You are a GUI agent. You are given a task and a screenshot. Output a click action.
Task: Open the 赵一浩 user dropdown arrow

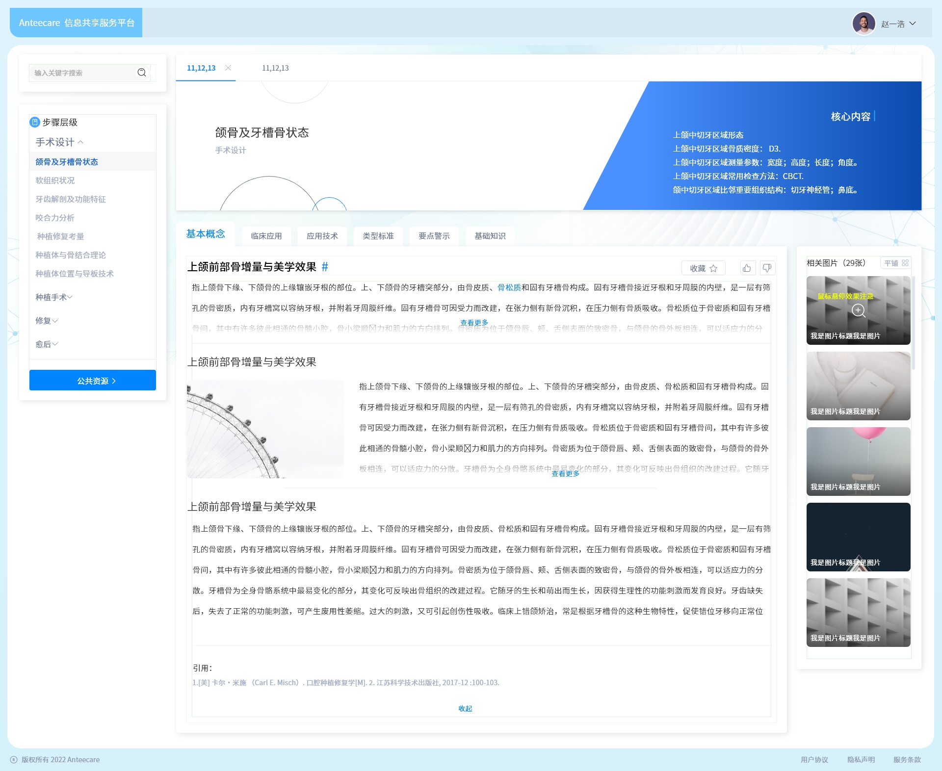pos(913,24)
